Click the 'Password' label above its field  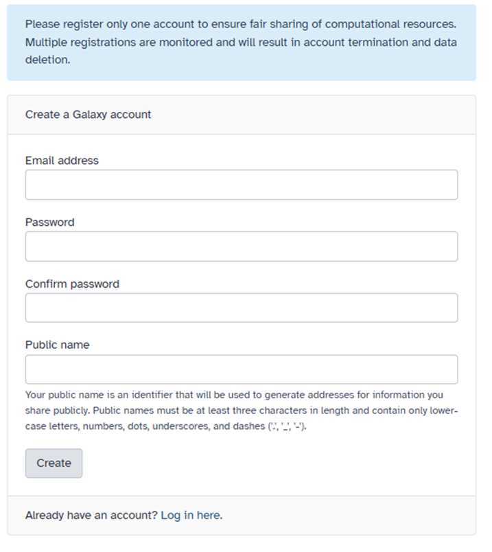[49, 222]
